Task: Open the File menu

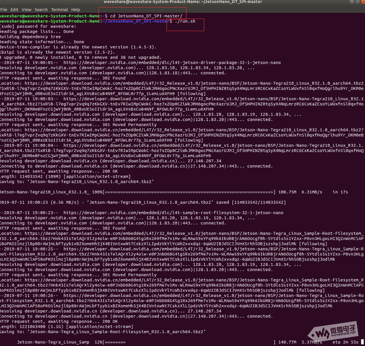Action: pyautogui.click(x=4, y=9)
